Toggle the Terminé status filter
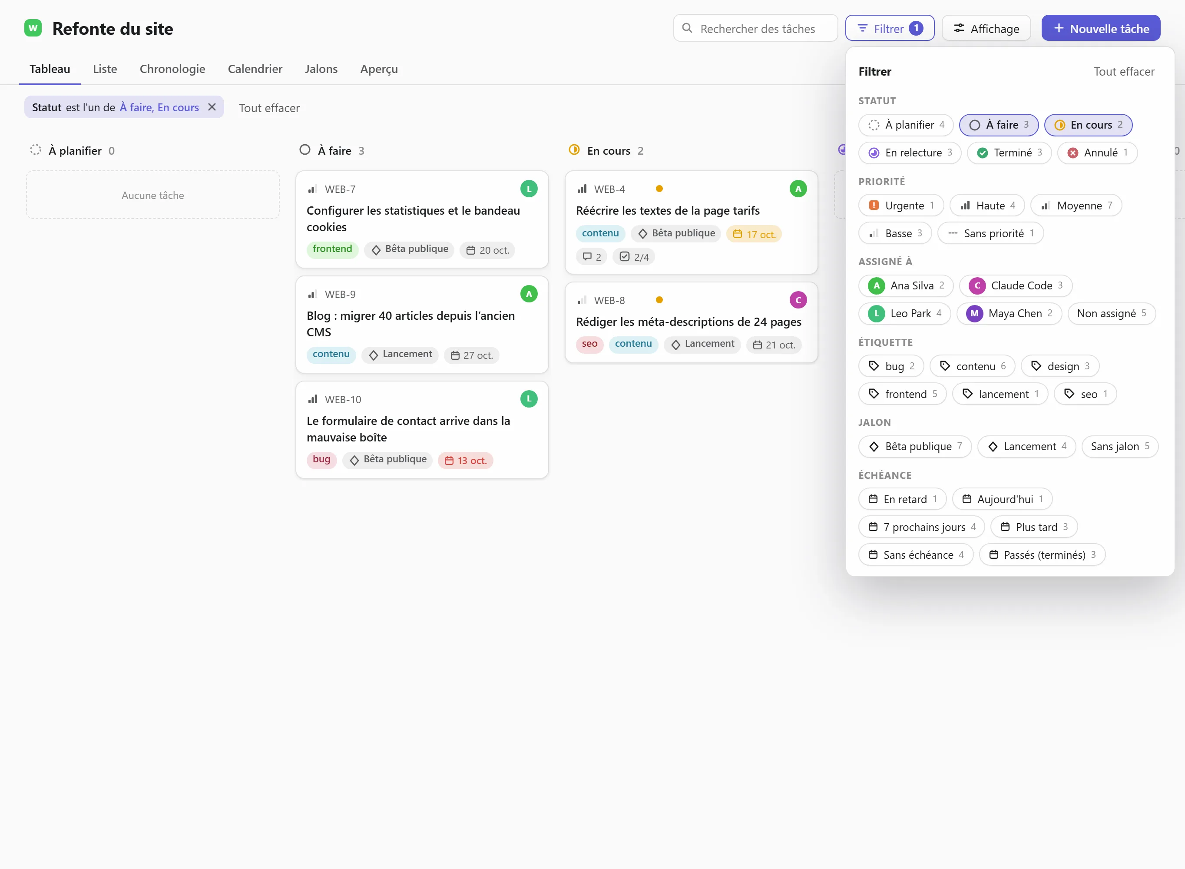 pos(1009,153)
